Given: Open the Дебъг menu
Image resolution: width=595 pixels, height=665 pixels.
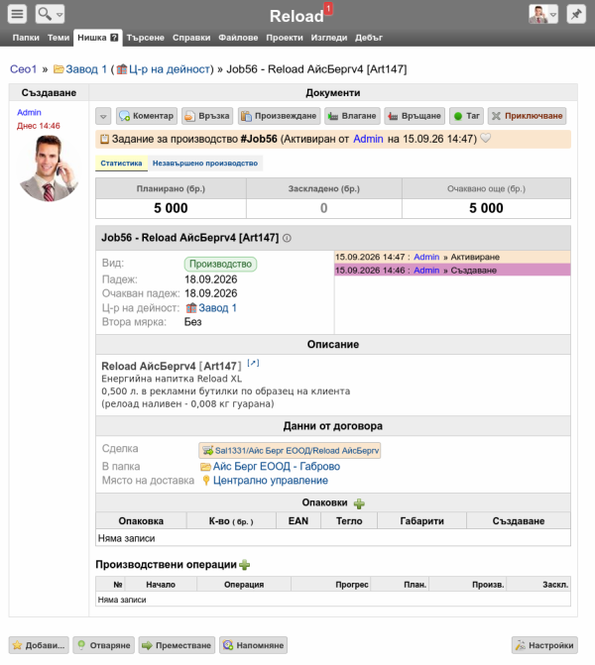Looking at the screenshot, I should (x=369, y=38).
